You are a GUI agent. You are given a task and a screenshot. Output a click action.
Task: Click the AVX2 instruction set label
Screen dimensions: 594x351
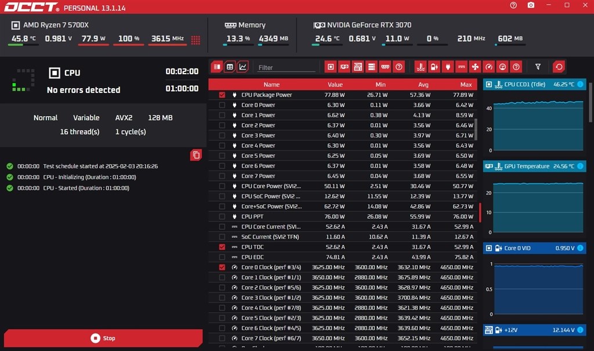pos(124,118)
